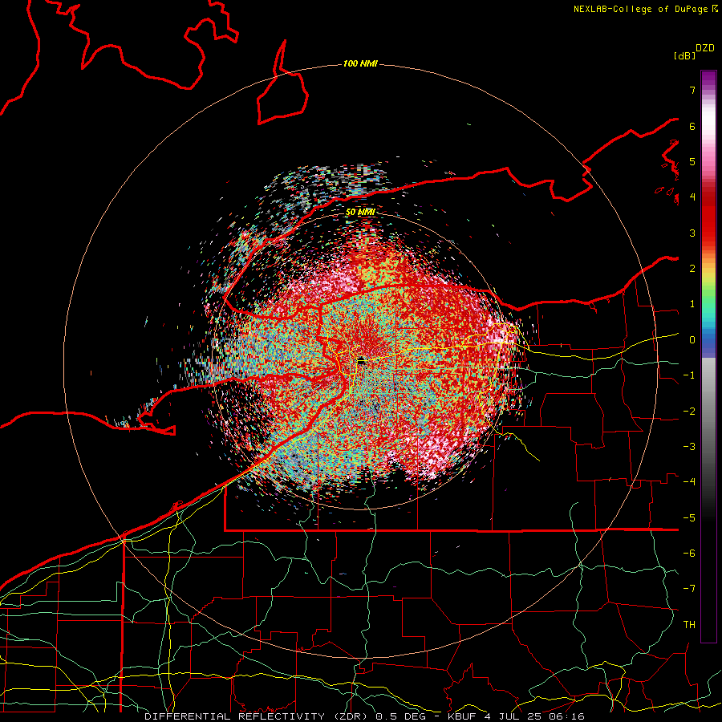Click the color scale value 4
Viewport: 722px width, 722px height.
[692, 197]
